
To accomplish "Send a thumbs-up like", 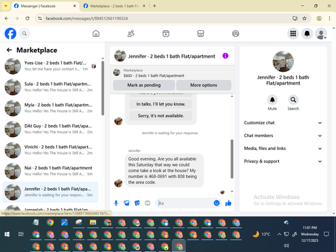I will [x=228, y=203].
